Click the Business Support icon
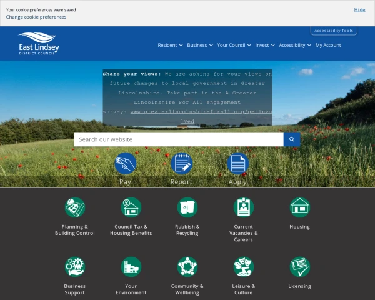375x300 pixels. (x=75, y=267)
